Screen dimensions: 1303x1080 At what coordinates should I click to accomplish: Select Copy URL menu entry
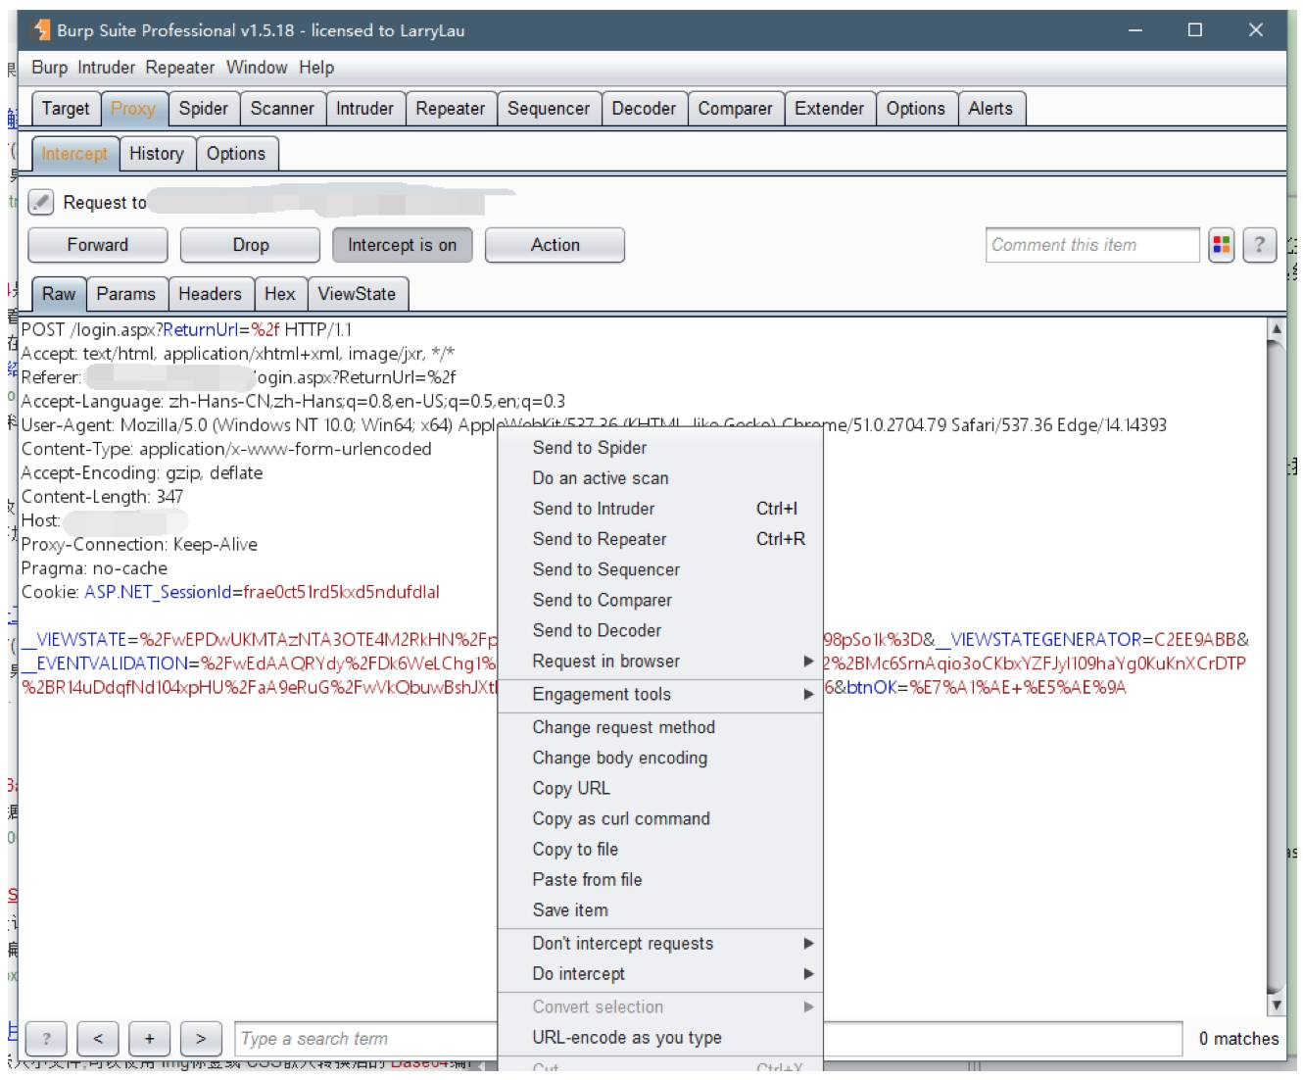pos(660,787)
